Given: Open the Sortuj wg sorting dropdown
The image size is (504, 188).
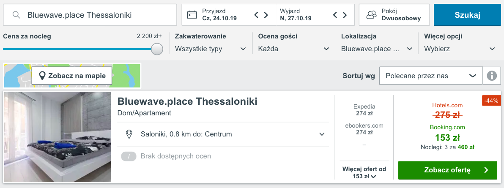Looking at the screenshot, I should coord(431,76).
